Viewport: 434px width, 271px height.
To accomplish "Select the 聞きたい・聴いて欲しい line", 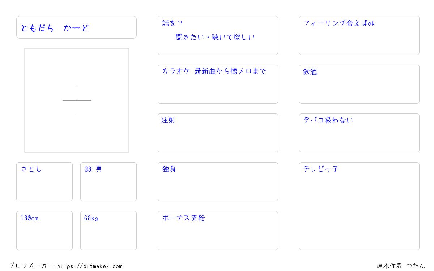I will [x=215, y=37].
